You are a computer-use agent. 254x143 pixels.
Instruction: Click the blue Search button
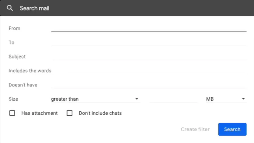pos(232,129)
